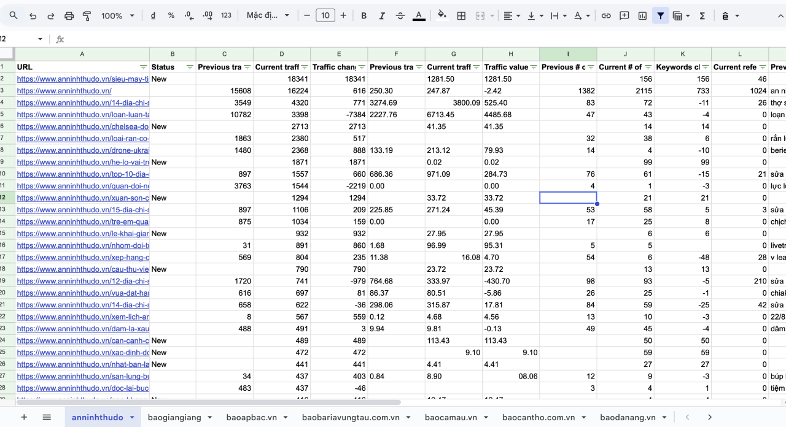Open text wrapping dropdown
Viewport: 786px width, 427px height.
(x=558, y=15)
